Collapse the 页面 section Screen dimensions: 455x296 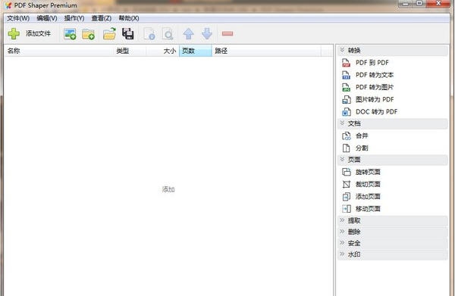coord(393,160)
